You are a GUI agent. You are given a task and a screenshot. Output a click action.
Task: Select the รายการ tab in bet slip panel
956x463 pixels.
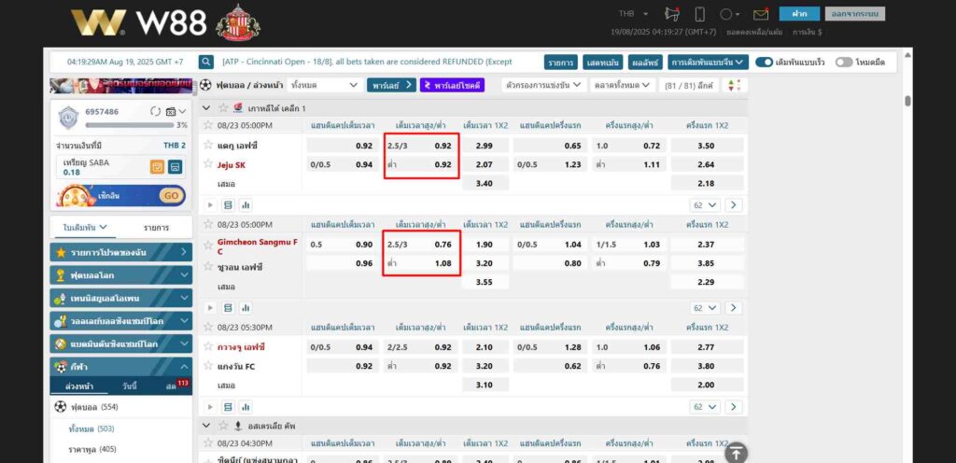coord(156,227)
